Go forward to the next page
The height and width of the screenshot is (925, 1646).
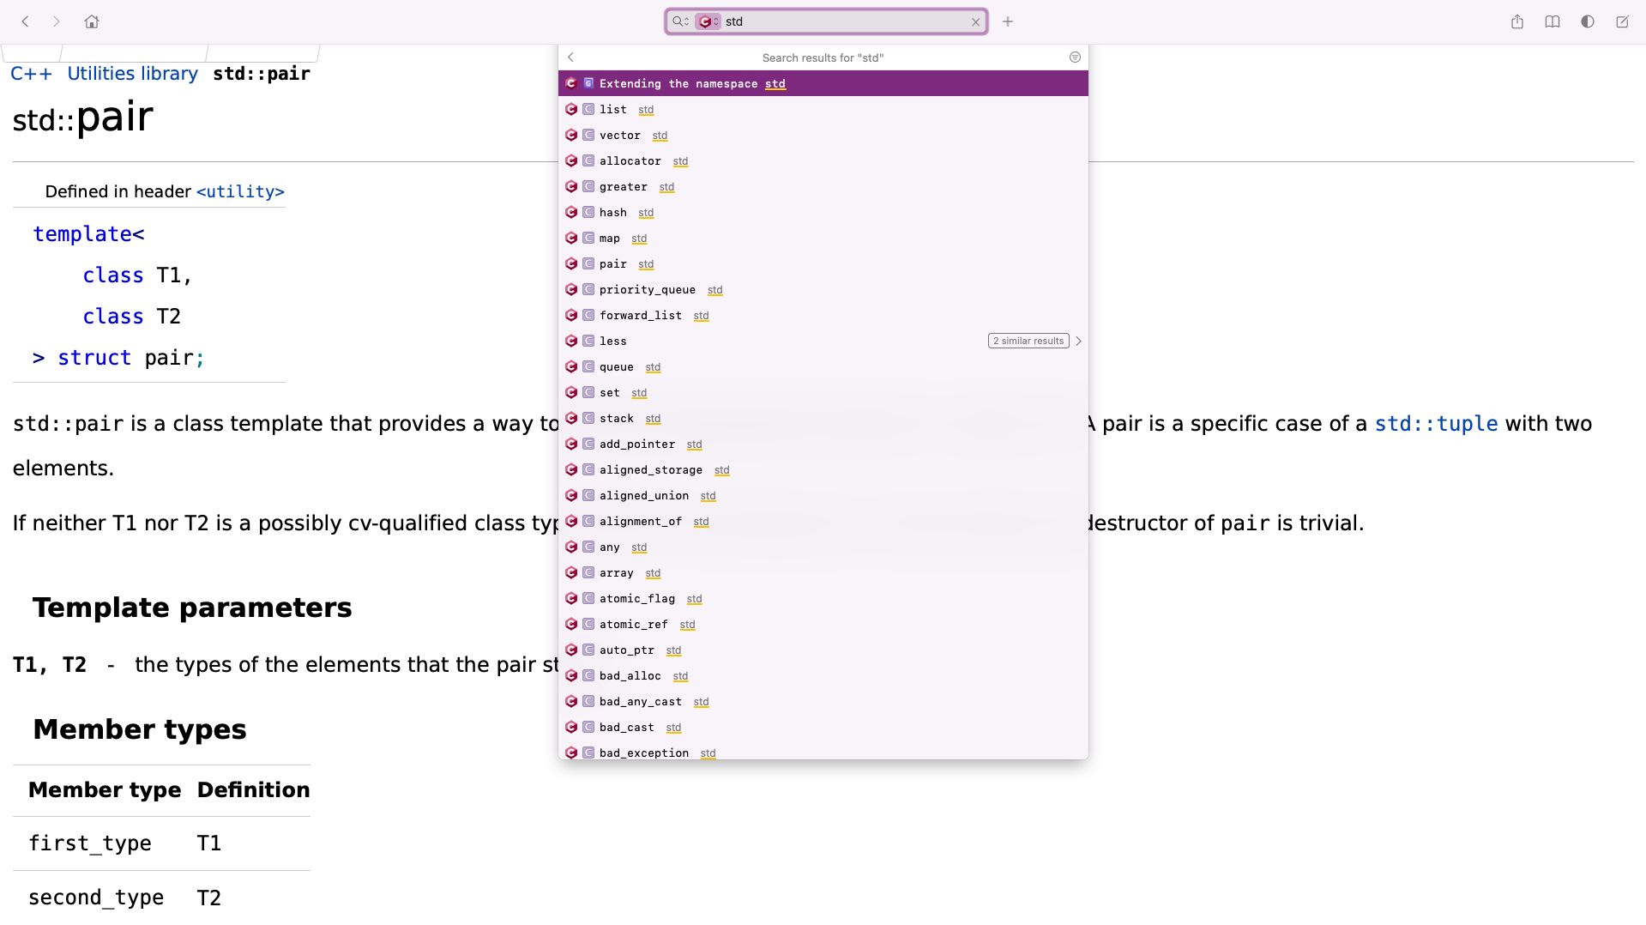pyautogui.click(x=57, y=21)
